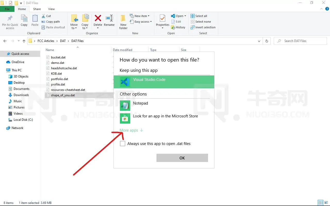Click Paste shortcut in ribbon
The width and height of the screenshot is (330, 206).
[53, 27]
